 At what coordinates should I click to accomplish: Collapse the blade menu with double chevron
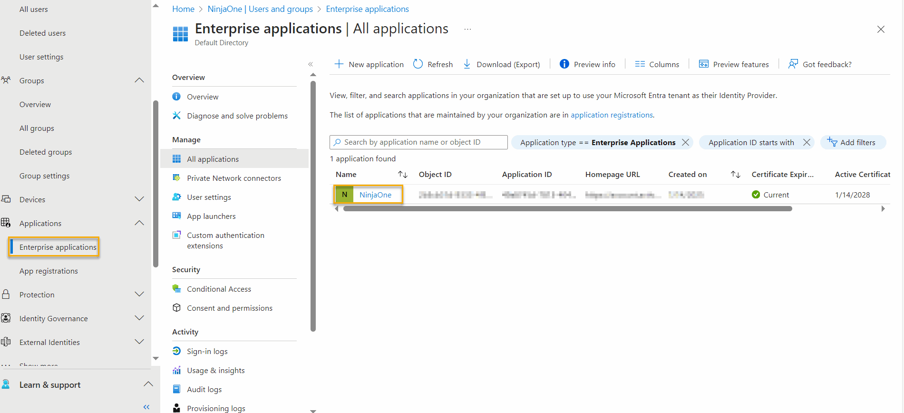point(311,64)
